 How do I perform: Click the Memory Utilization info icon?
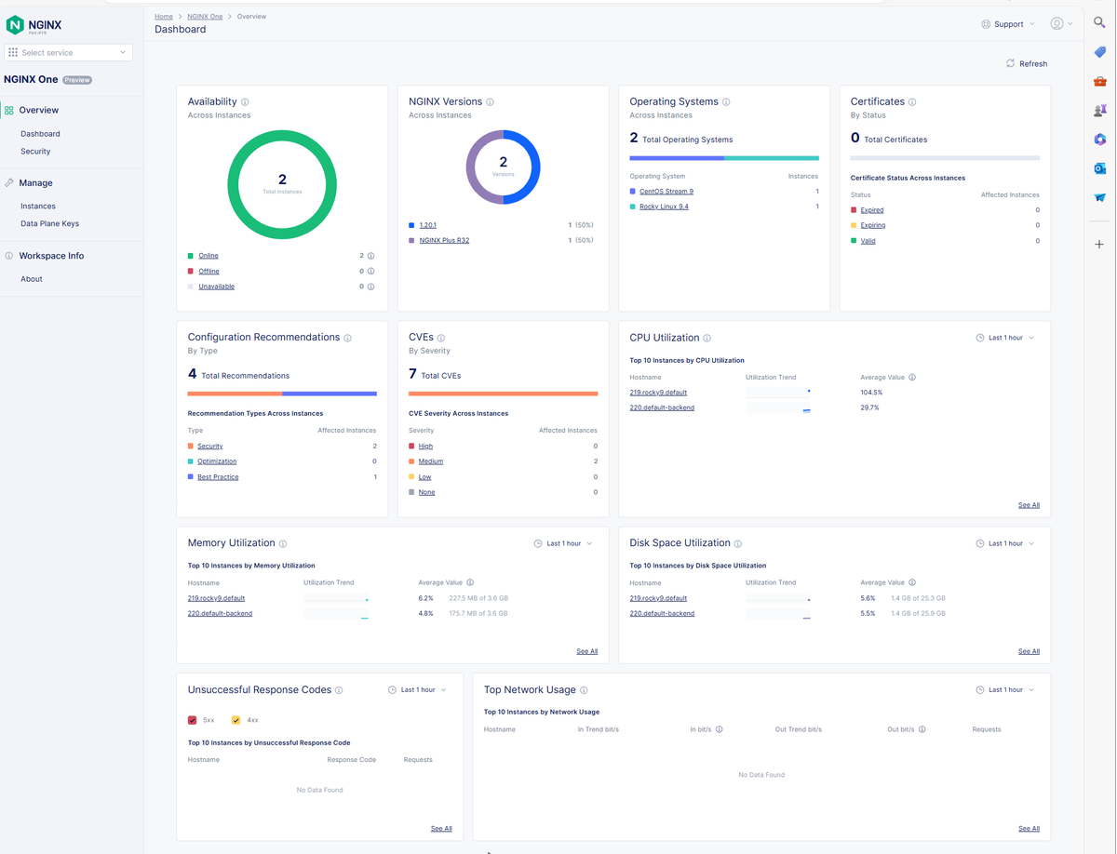point(283,544)
